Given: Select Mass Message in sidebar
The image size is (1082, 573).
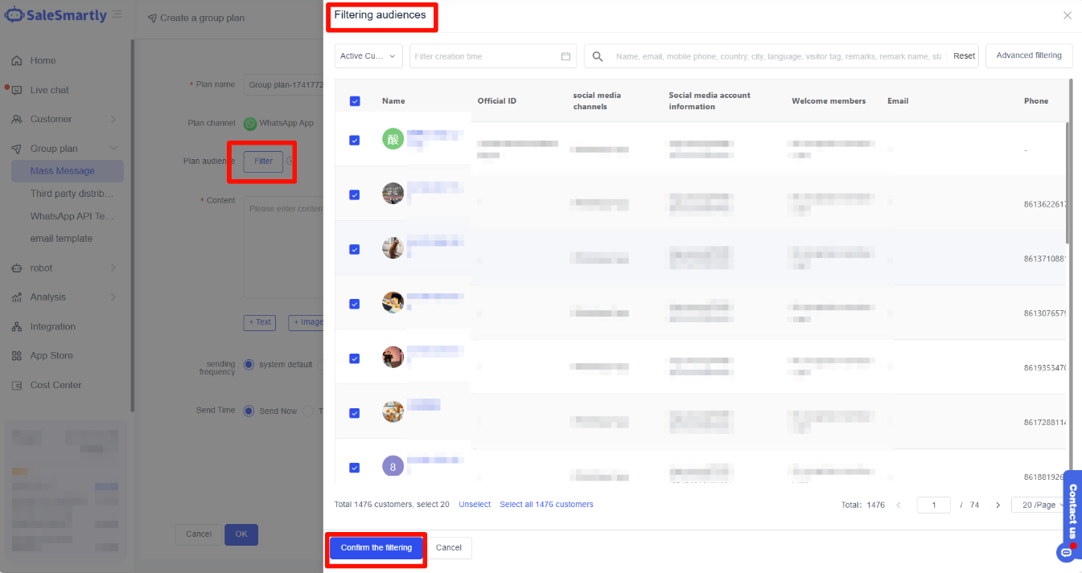Looking at the screenshot, I should (63, 171).
